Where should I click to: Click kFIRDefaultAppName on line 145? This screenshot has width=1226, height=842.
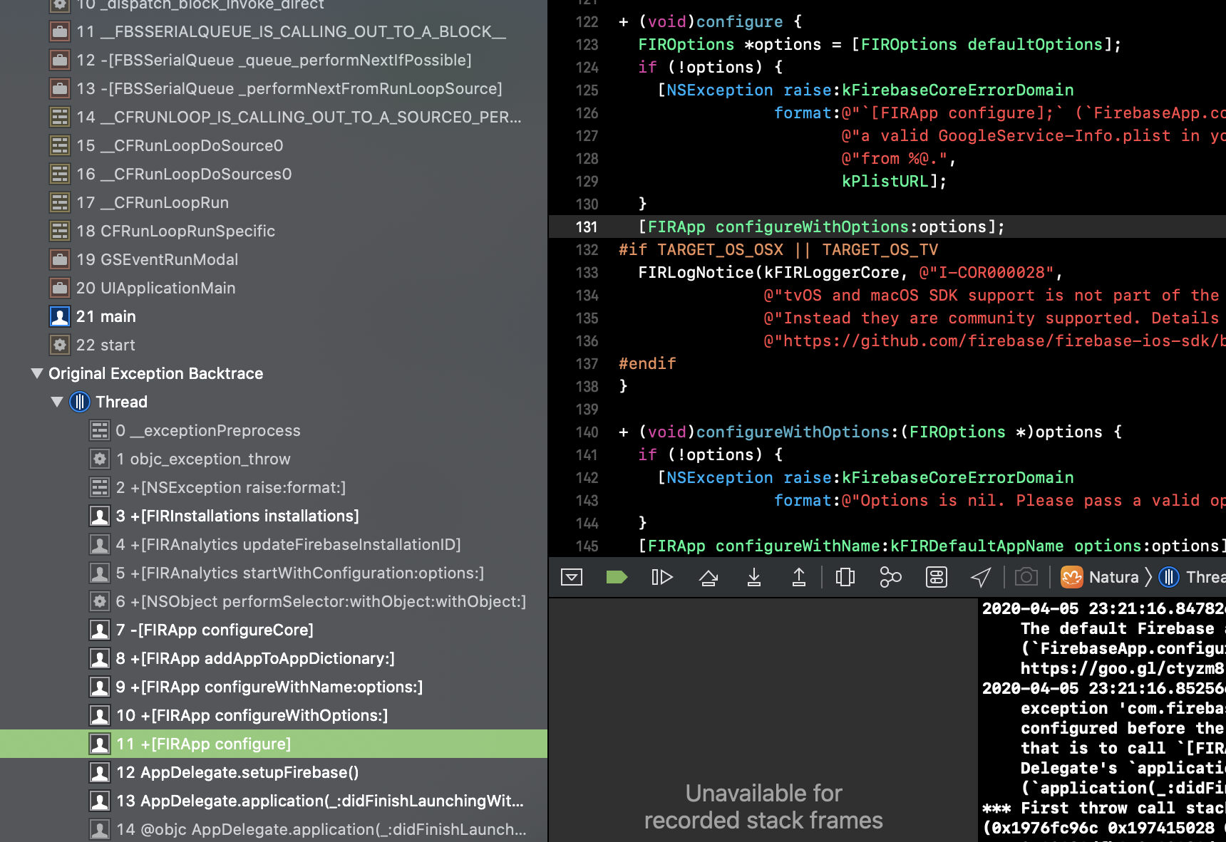pos(977,546)
